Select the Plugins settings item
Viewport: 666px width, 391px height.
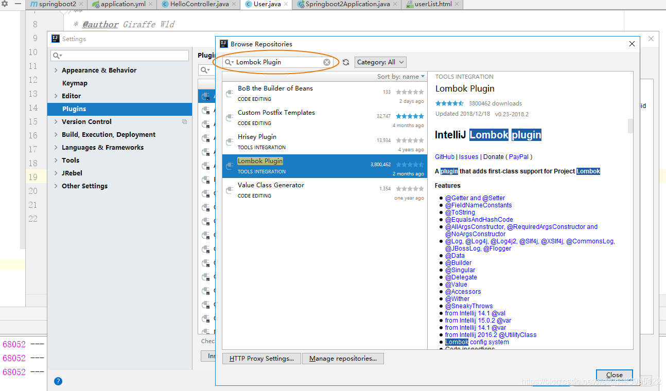tap(119, 109)
